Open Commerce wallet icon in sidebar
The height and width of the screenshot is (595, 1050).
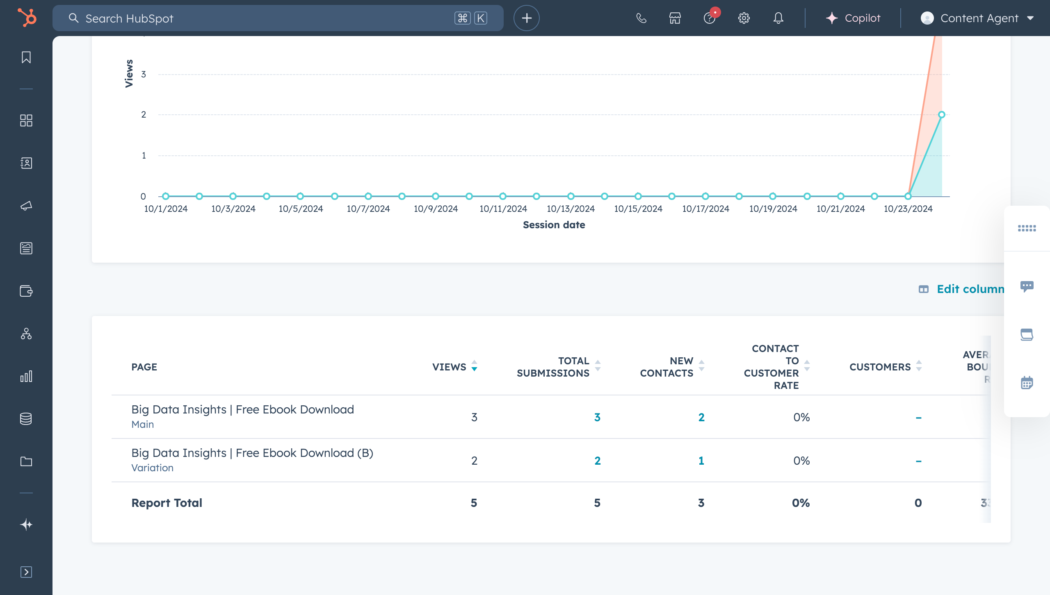[26, 291]
